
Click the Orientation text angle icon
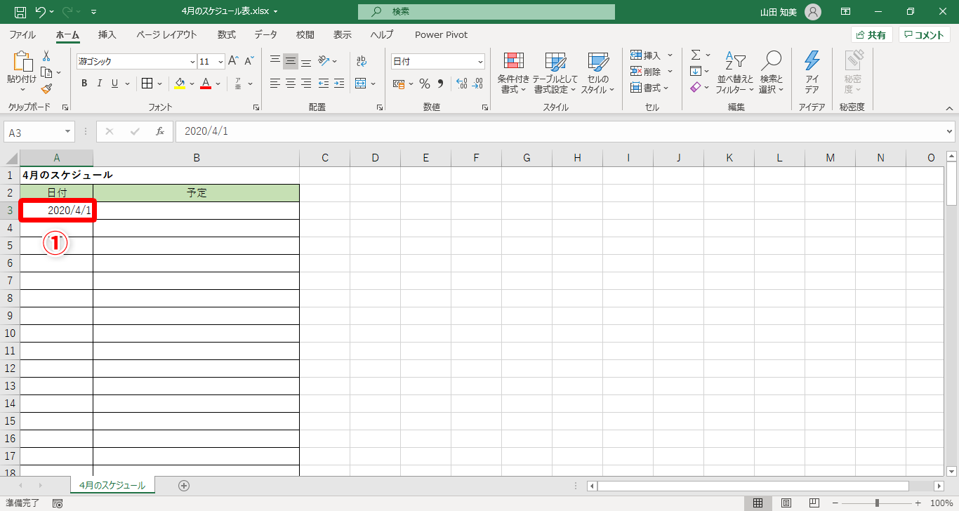(324, 61)
